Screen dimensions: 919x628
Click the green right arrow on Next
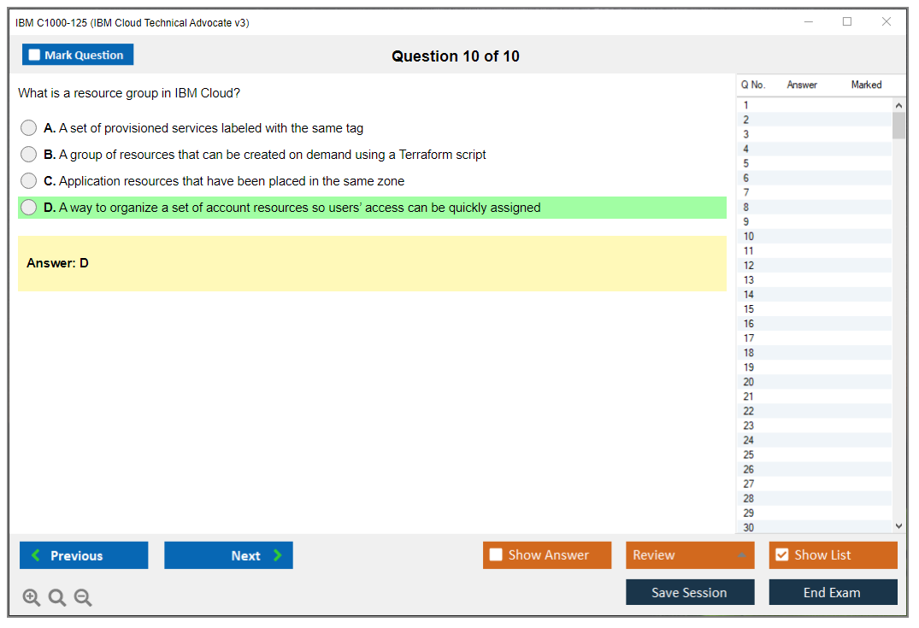[278, 555]
